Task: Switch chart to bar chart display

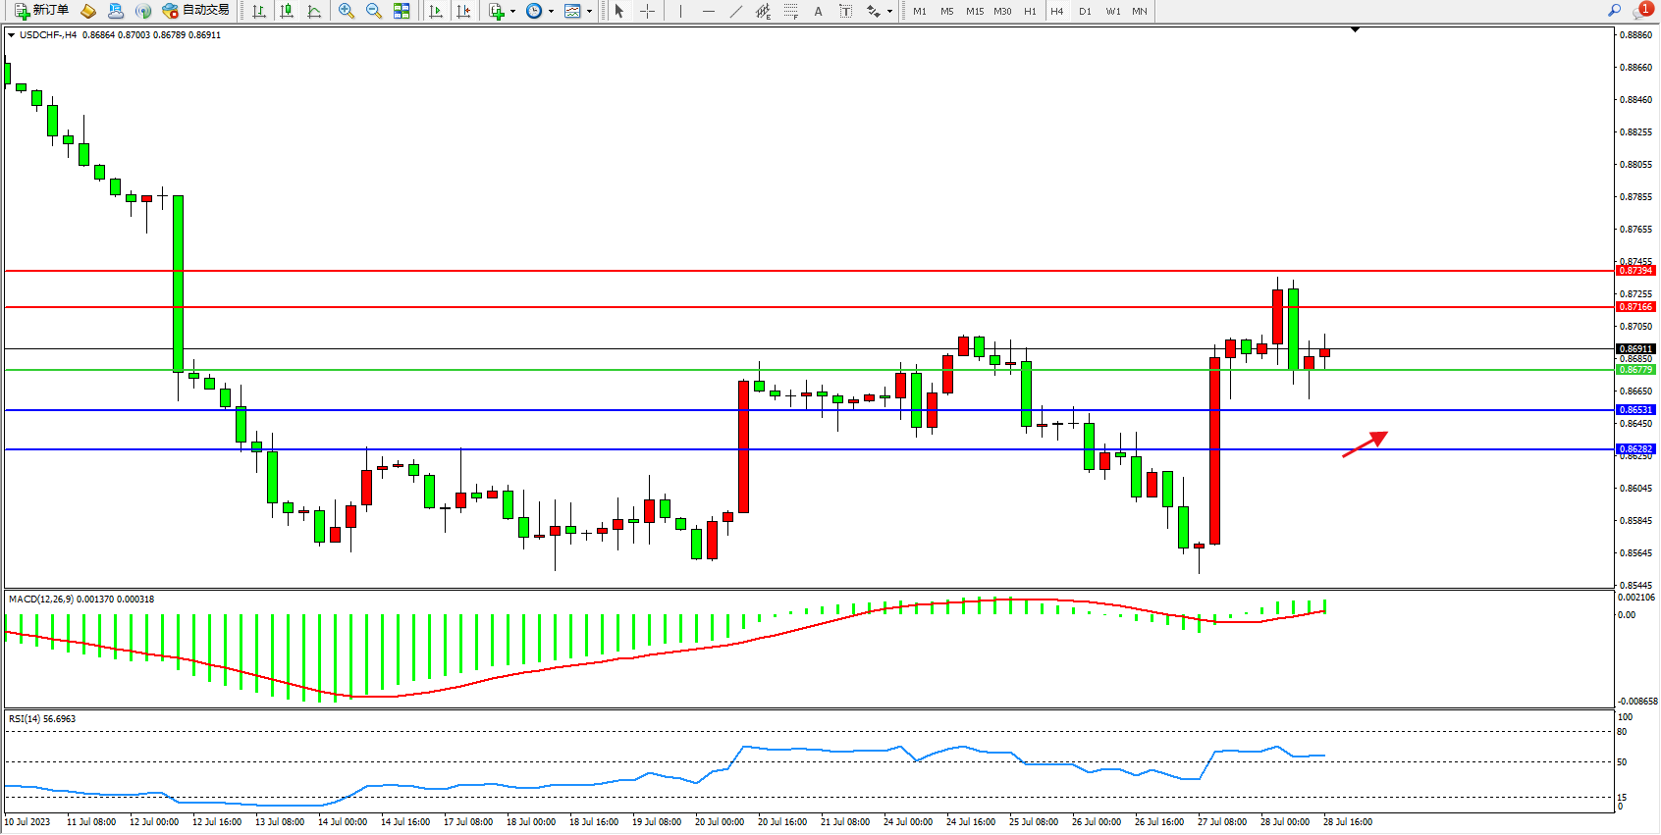Action: (259, 11)
